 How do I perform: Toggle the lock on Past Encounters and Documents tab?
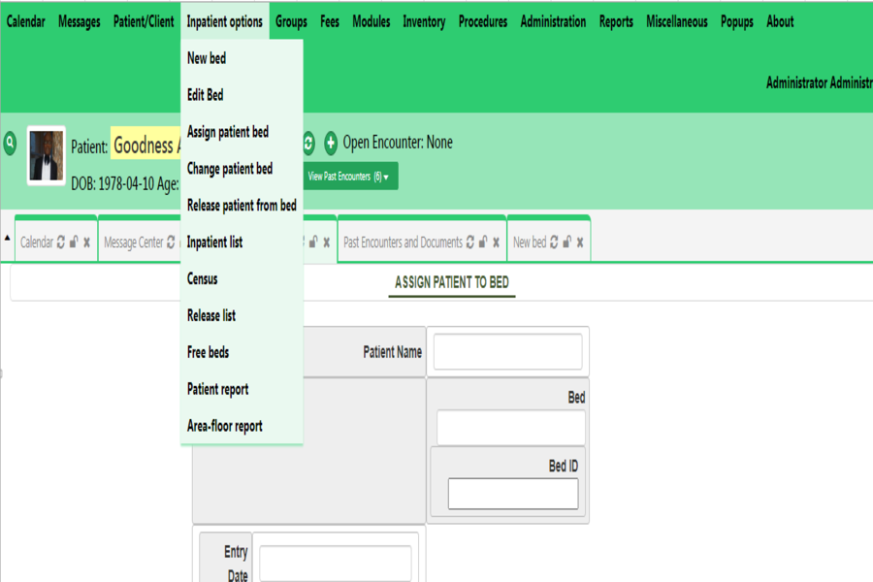pyautogui.click(x=483, y=242)
